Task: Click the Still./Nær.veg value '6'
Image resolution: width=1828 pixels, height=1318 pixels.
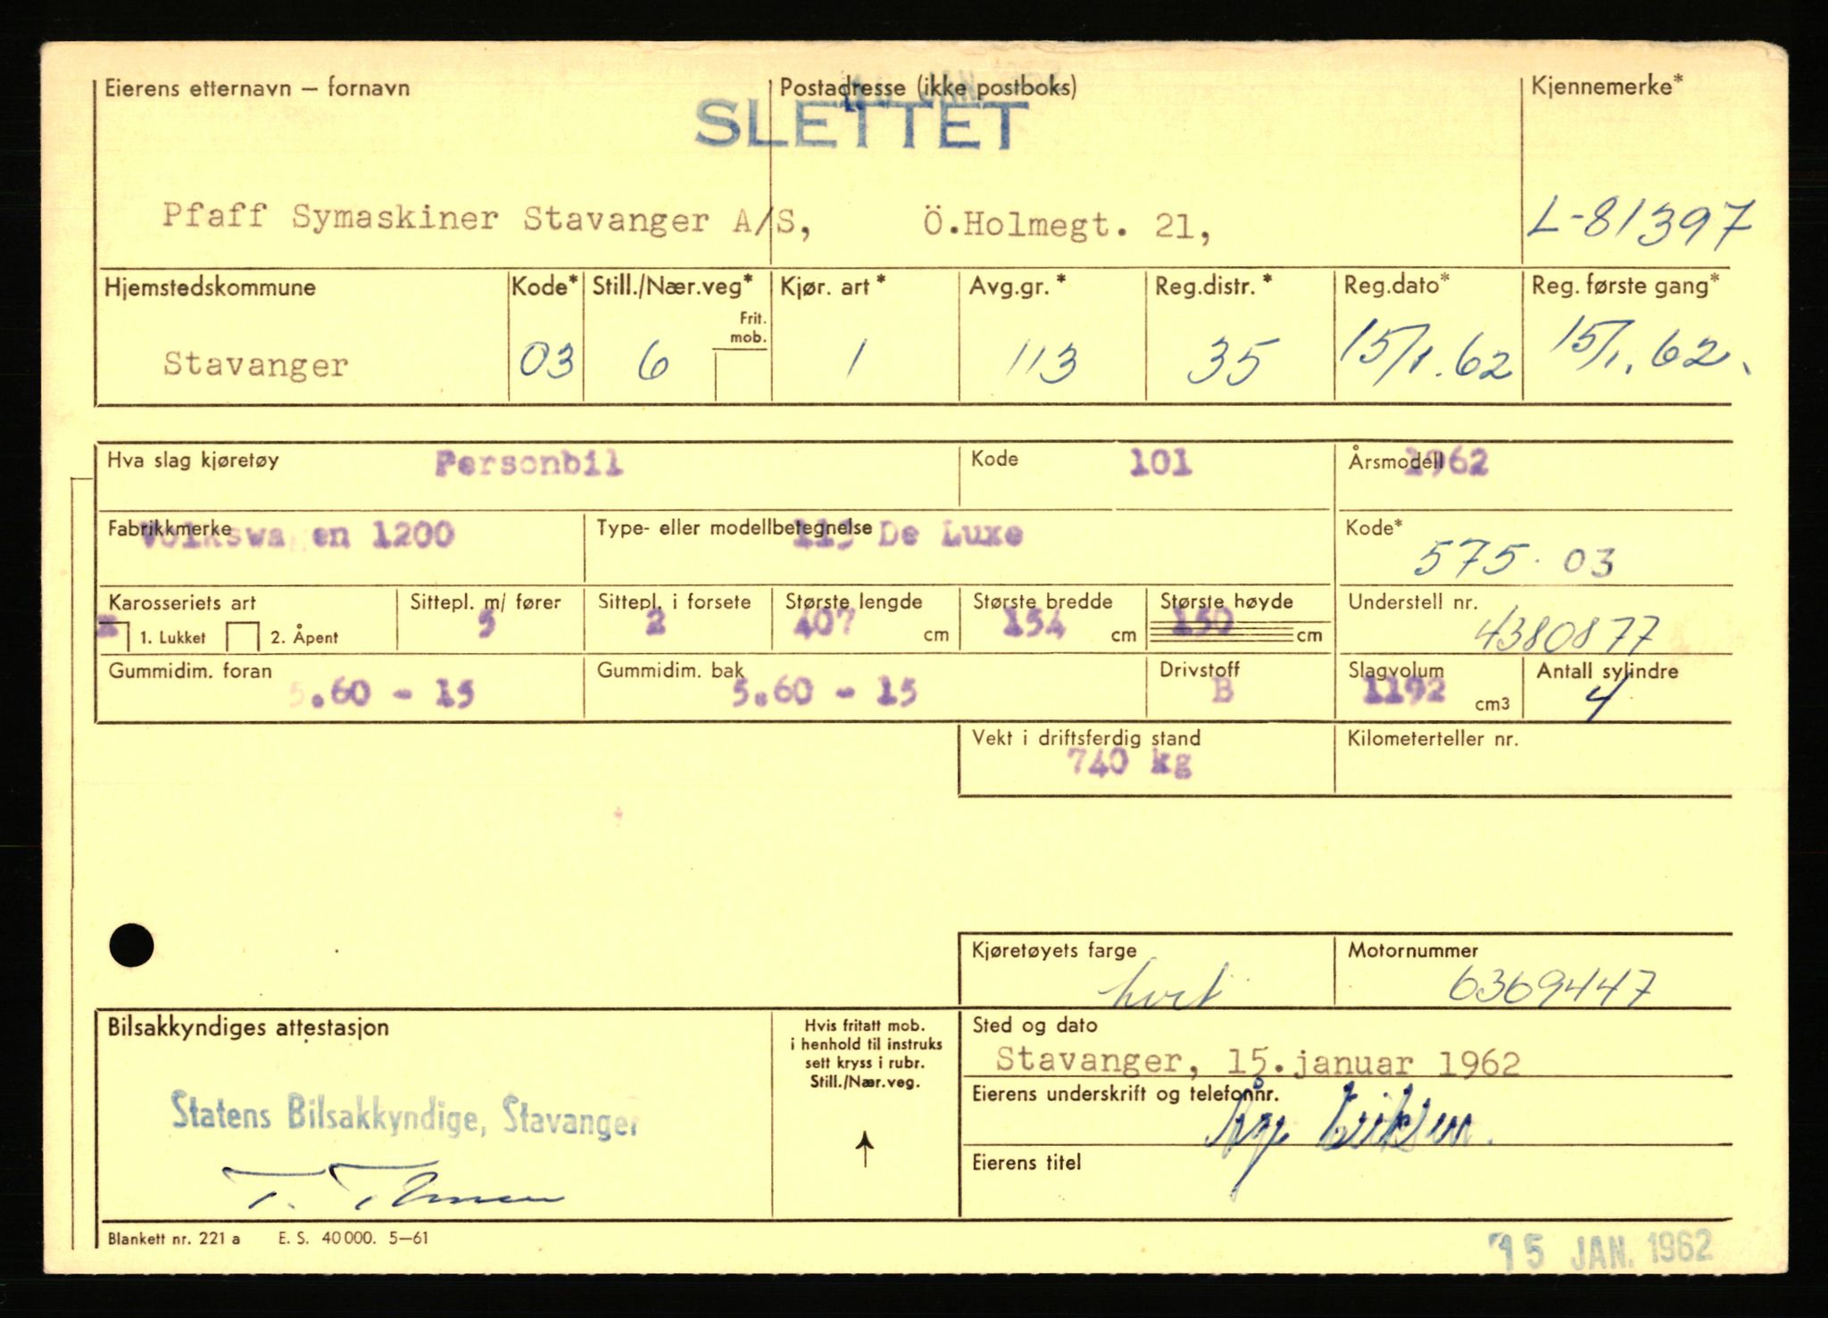Action: pyautogui.click(x=653, y=363)
